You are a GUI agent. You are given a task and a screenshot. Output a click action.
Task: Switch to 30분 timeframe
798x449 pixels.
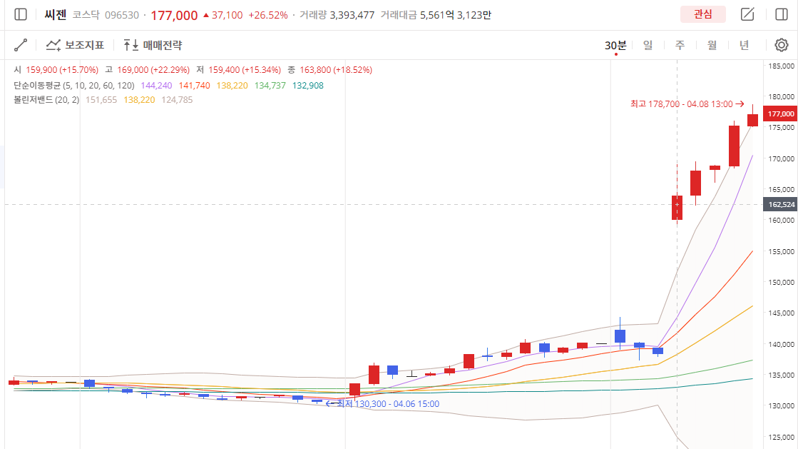click(x=615, y=46)
